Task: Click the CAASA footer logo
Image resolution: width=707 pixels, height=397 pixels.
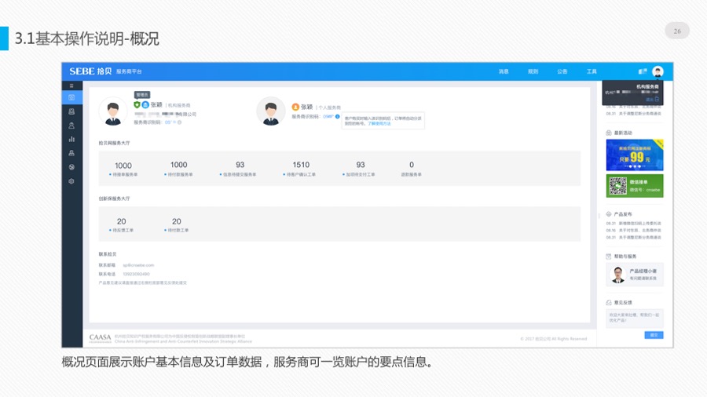Action: coord(100,338)
